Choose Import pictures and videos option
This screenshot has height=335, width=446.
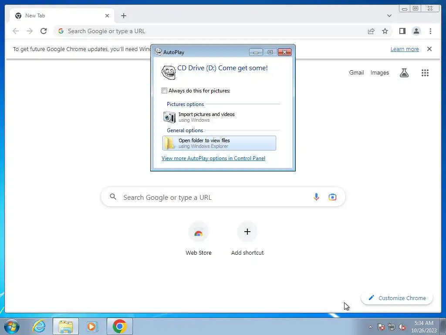tap(219, 117)
